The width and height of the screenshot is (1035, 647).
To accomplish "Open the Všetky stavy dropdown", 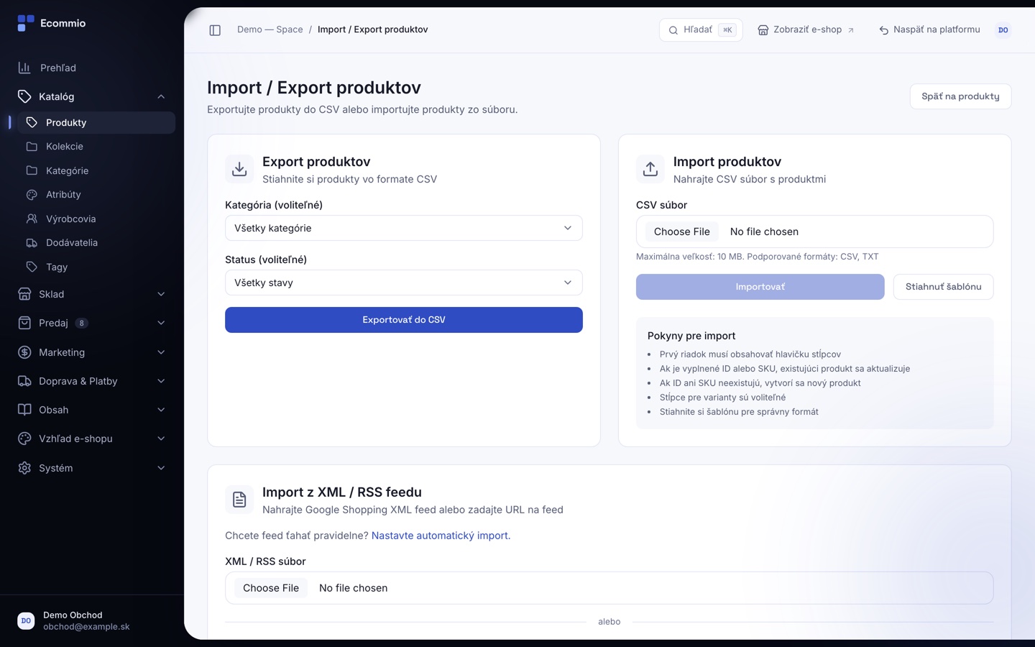I will pos(404,283).
